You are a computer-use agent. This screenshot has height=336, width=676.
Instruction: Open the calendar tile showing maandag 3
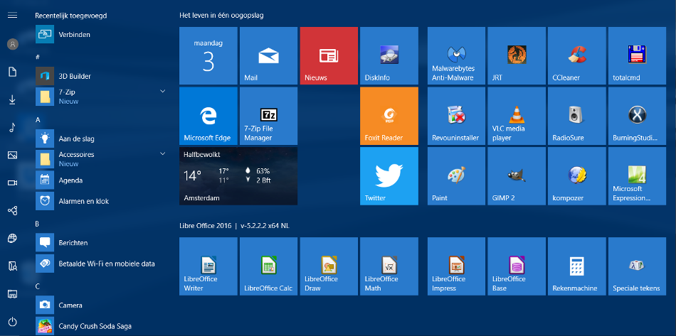coord(208,55)
